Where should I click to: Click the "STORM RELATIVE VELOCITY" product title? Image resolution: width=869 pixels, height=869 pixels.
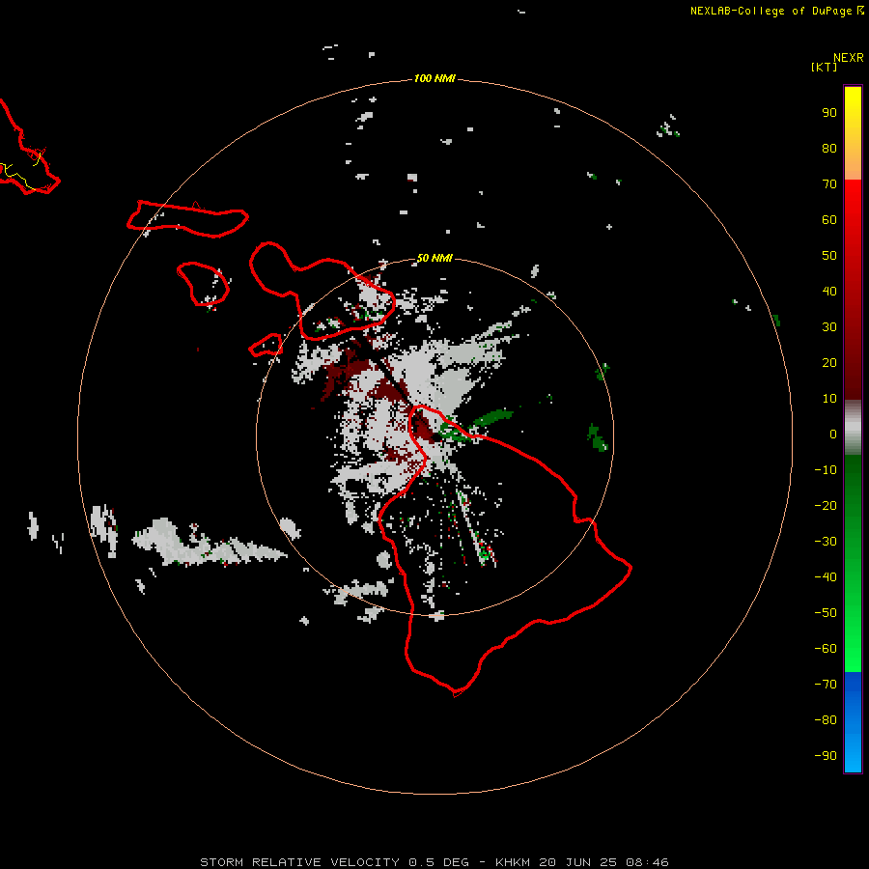(300, 862)
